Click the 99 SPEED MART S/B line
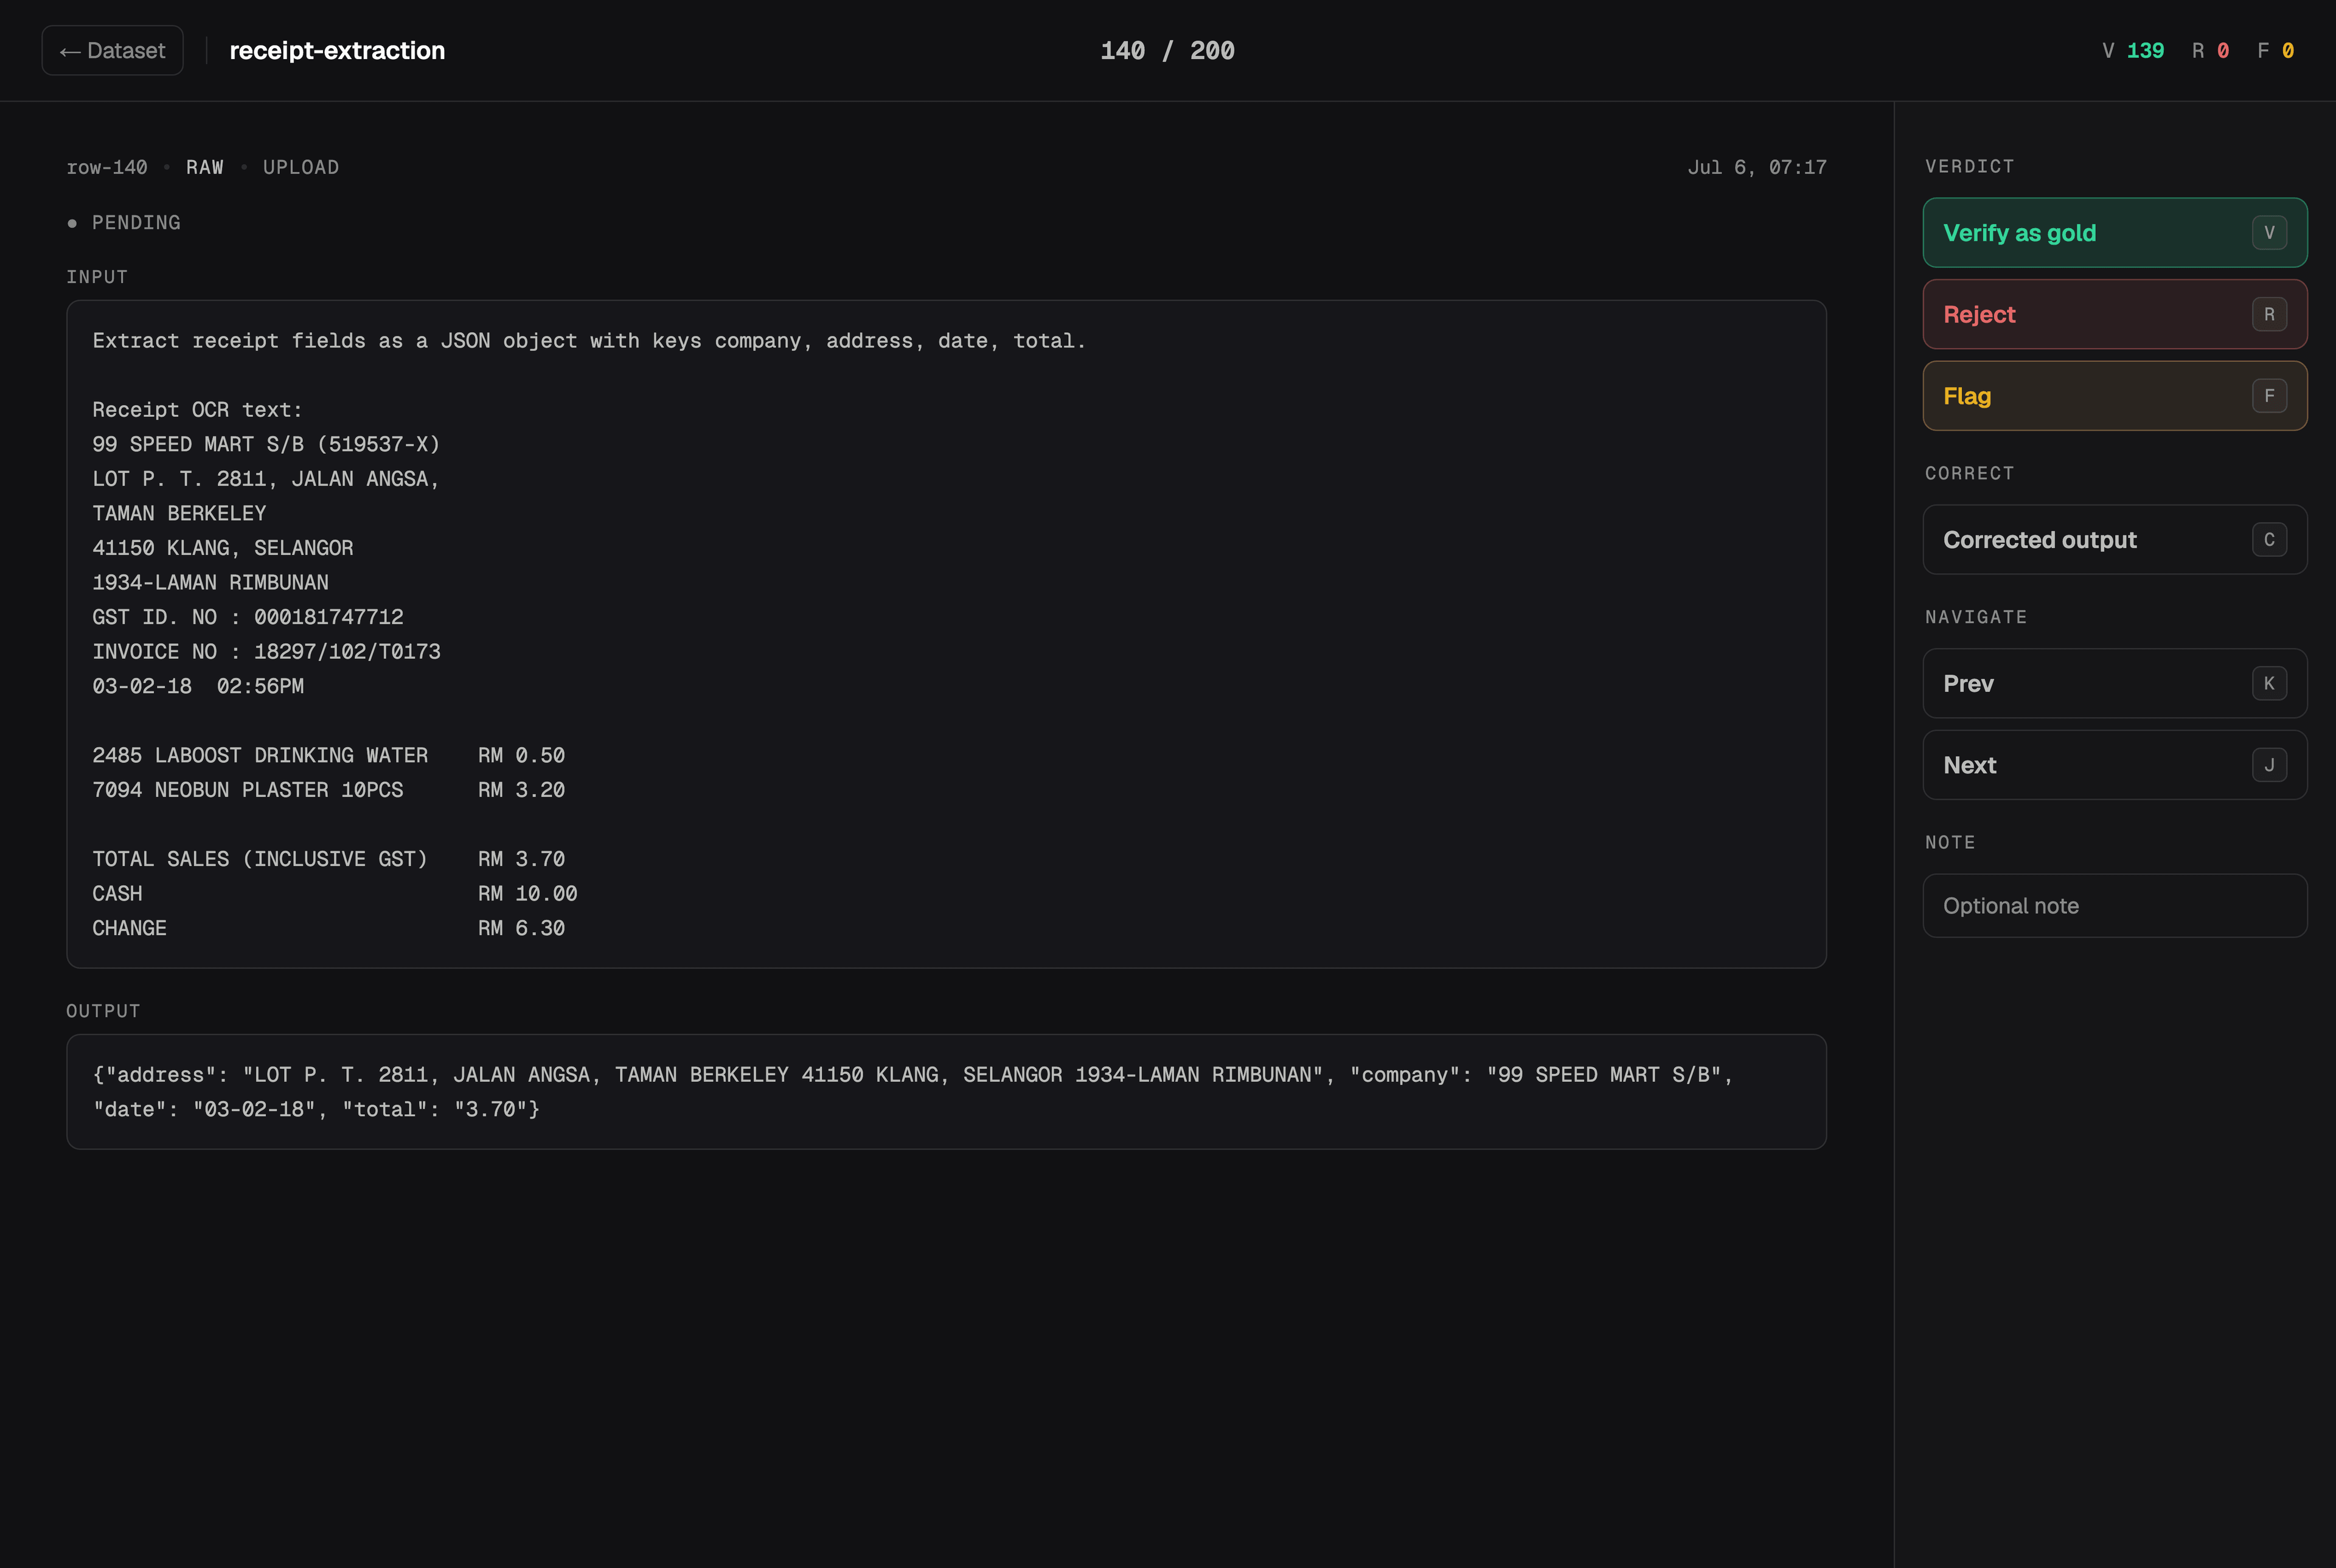The width and height of the screenshot is (2336, 1568). click(266, 444)
